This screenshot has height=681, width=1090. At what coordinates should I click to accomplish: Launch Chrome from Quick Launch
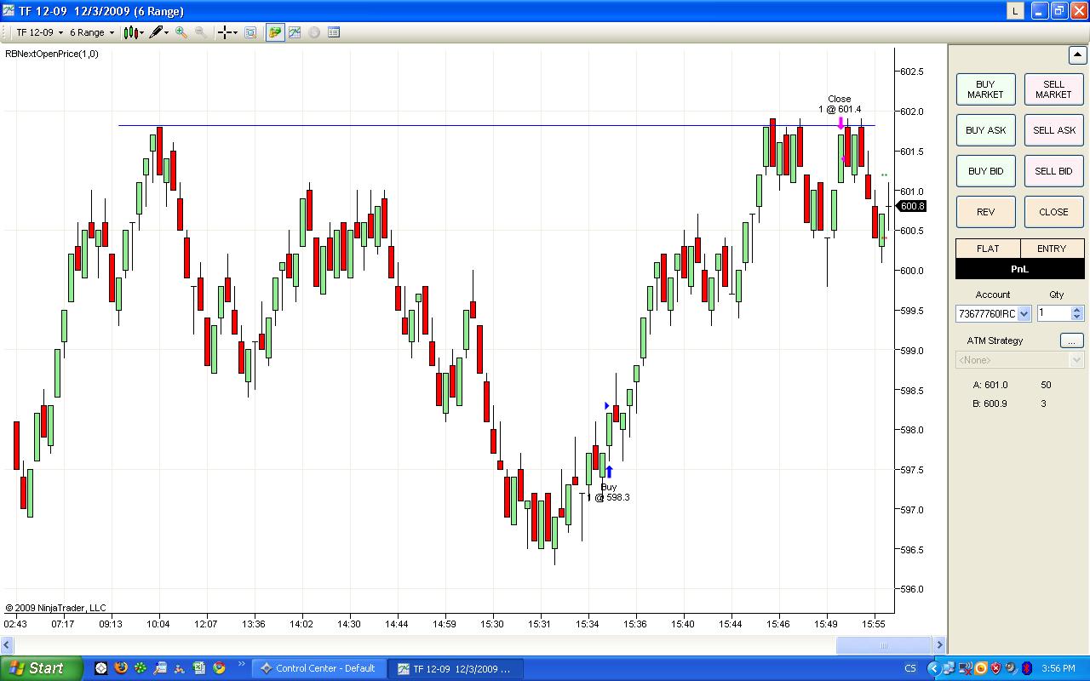(219, 668)
